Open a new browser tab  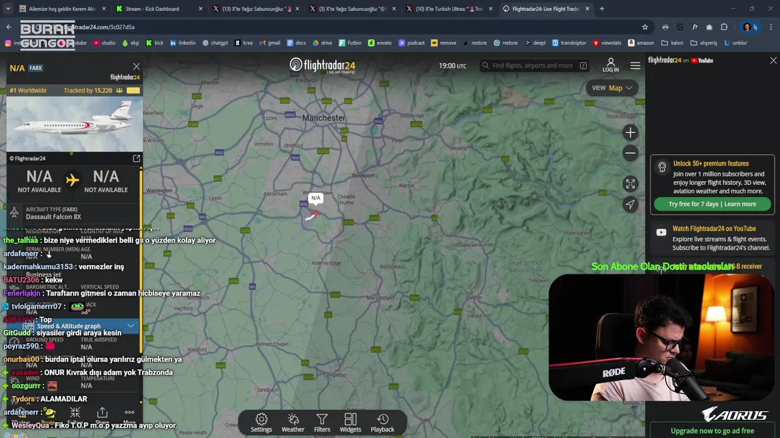[x=601, y=9]
